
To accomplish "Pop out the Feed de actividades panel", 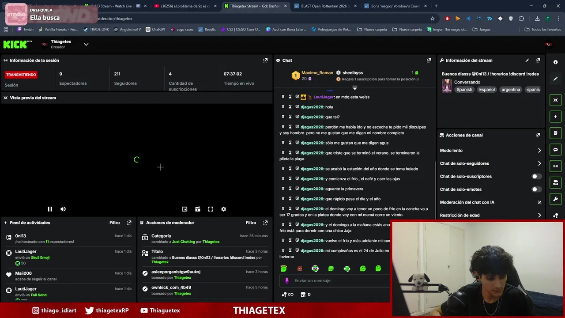I will tap(129, 223).
